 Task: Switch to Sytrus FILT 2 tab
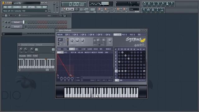click(124, 35)
